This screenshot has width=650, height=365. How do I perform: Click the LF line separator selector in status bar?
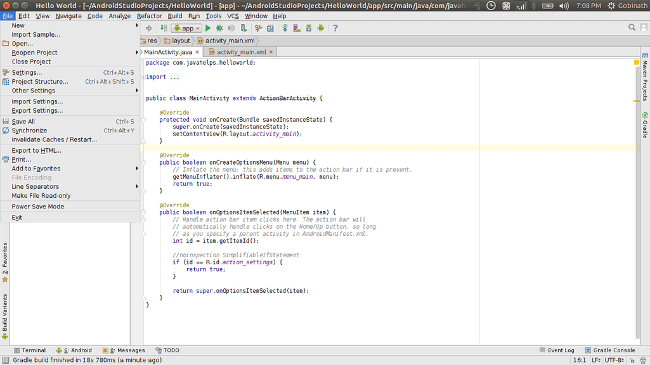point(596,361)
